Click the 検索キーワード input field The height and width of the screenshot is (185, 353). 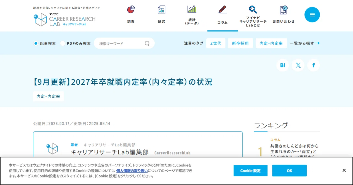(124, 43)
